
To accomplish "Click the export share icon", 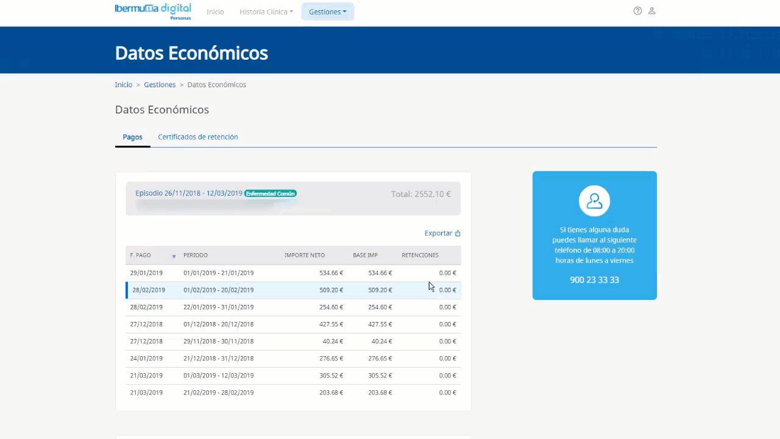I will point(458,234).
